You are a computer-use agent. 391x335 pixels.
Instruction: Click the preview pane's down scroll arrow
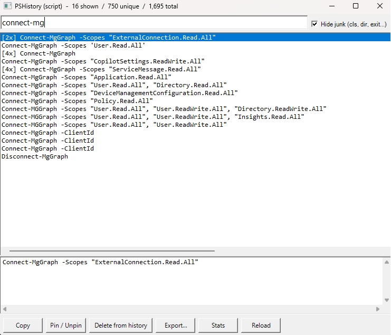click(x=387, y=300)
